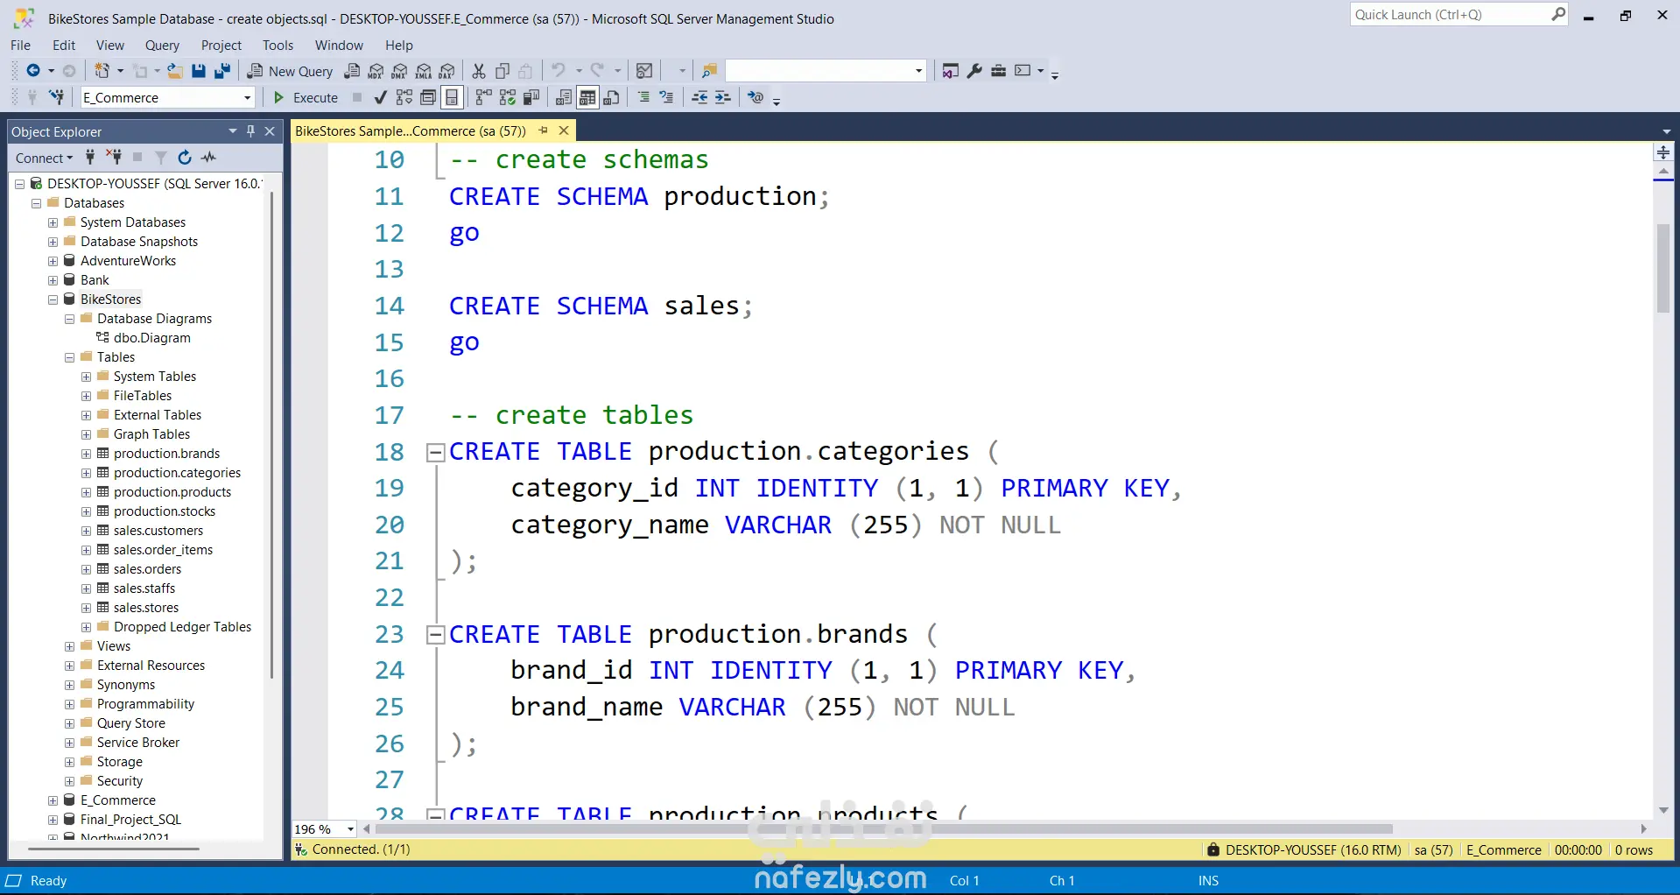Toggle auto-hide pin on Object Explorer
Viewport: 1680px width, 895px height.
[x=251, y=131]
